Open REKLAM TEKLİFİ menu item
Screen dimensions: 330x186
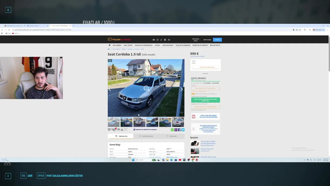[x=215, y=45]
